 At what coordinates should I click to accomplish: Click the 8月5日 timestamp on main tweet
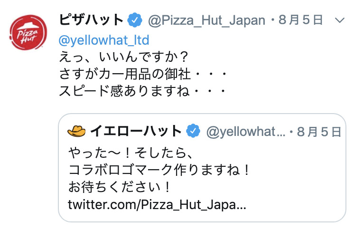tap(300, 20)
